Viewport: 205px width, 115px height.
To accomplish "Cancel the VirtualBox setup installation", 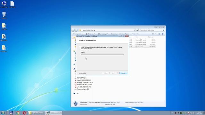I will [123, 73].
